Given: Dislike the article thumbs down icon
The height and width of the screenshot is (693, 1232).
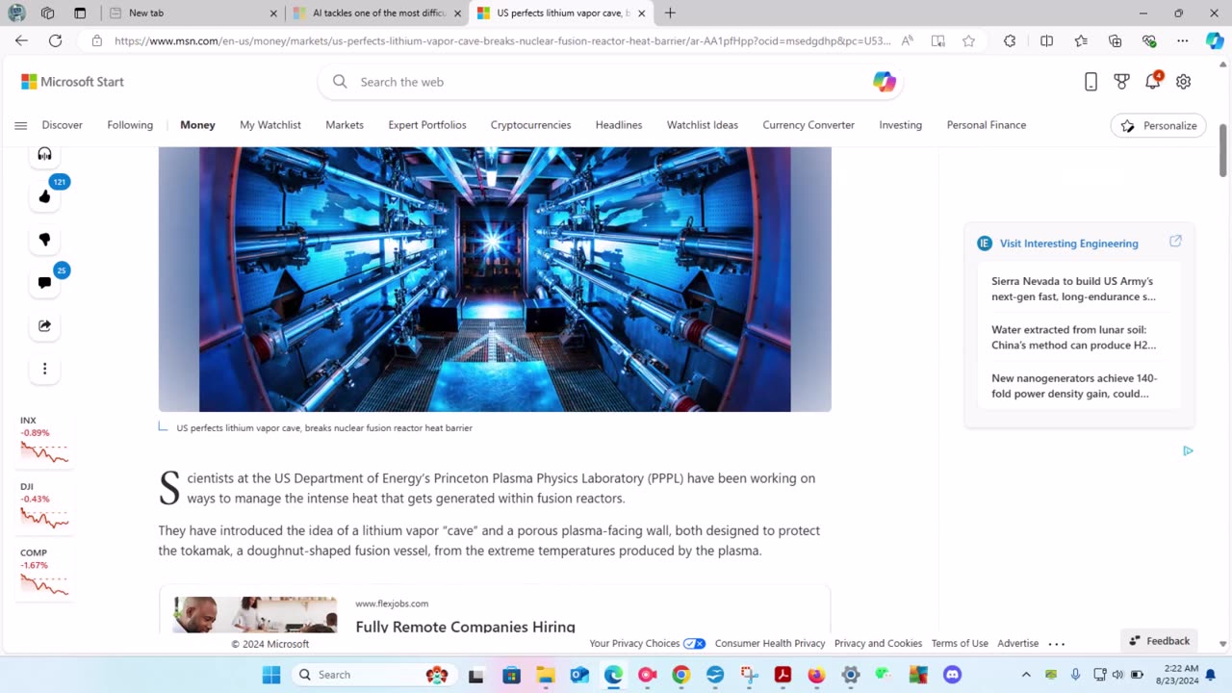Looking at the screenshot, I should pyautogui.click(x=44, y=240).
